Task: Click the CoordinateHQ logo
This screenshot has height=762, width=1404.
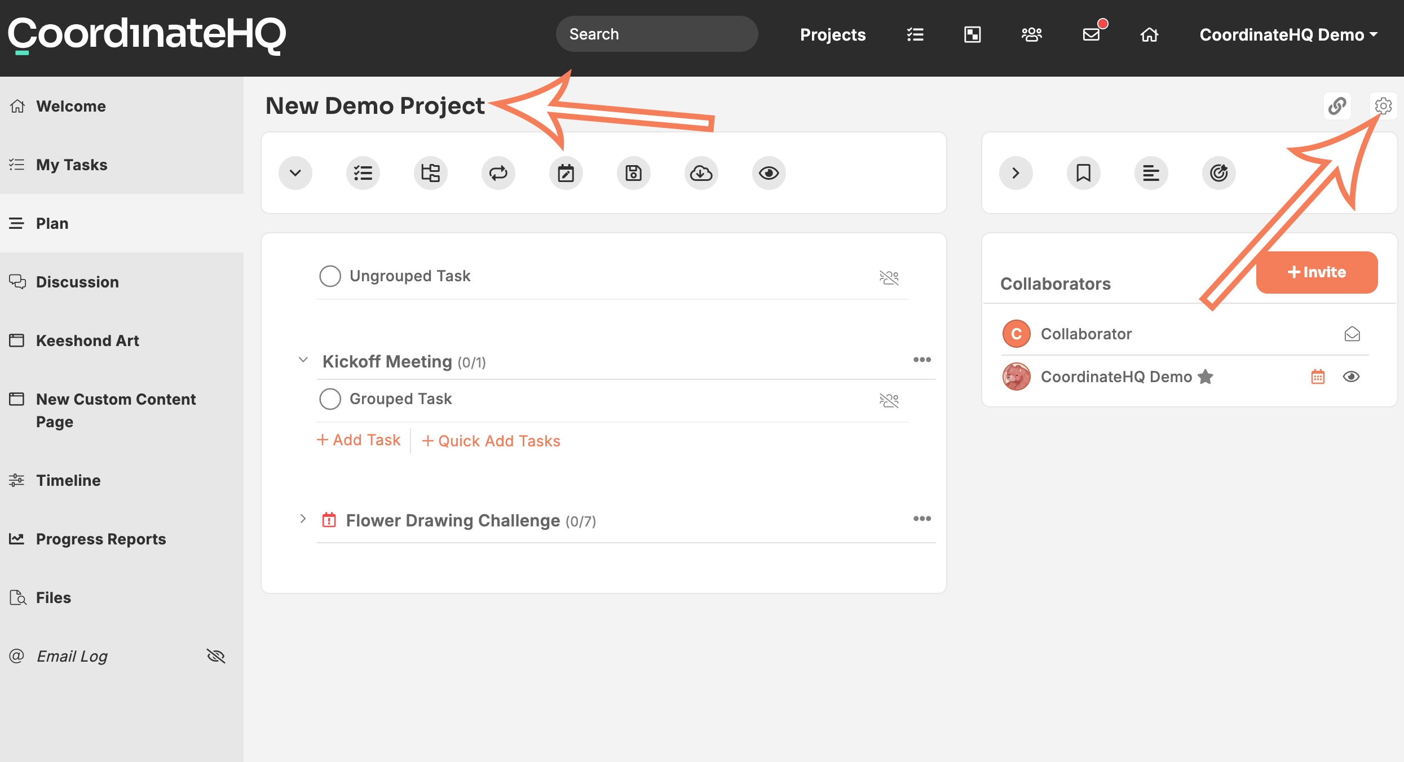Action: click(x=147, y=35)
